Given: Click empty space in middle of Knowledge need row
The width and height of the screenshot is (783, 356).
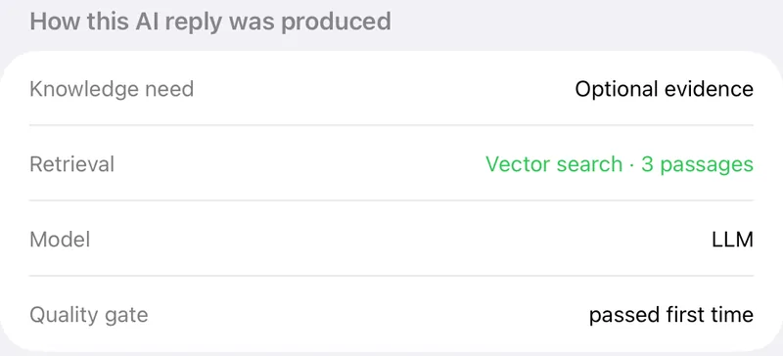Looking at the screenshot, I should click(x=385, y=89).
